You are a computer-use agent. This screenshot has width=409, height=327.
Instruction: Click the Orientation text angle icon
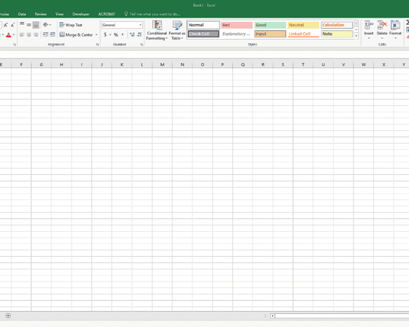[46, 25]
